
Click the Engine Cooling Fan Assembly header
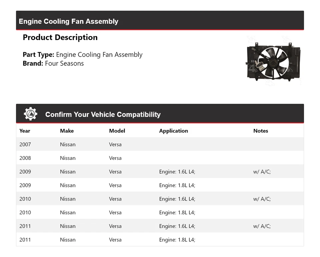pyautogui.click(x=68, y=21)
